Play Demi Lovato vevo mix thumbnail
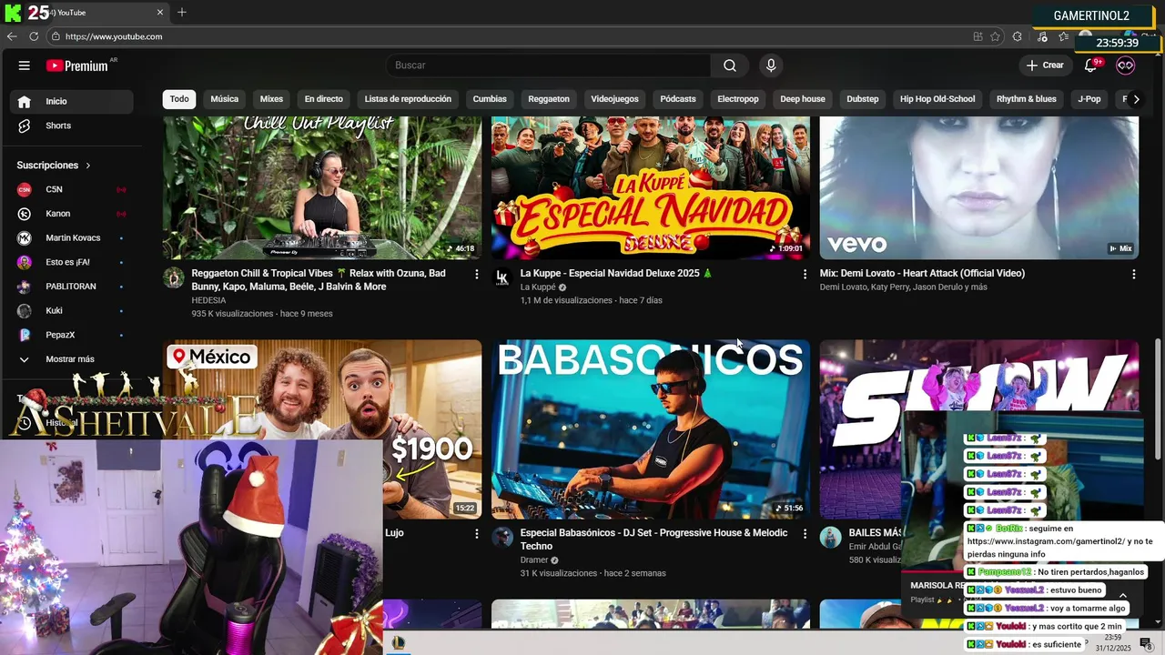The width and height of the screenshot is (1165, 655). 979,187
